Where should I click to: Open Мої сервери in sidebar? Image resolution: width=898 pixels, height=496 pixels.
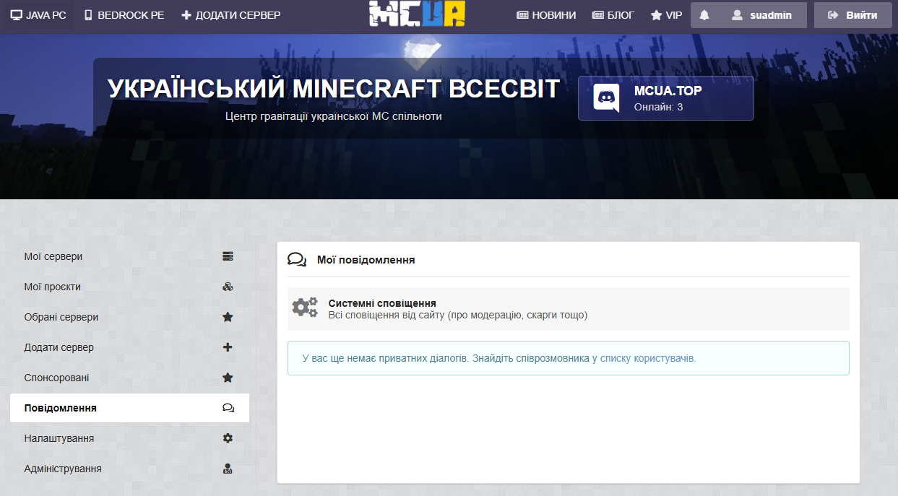129,256
